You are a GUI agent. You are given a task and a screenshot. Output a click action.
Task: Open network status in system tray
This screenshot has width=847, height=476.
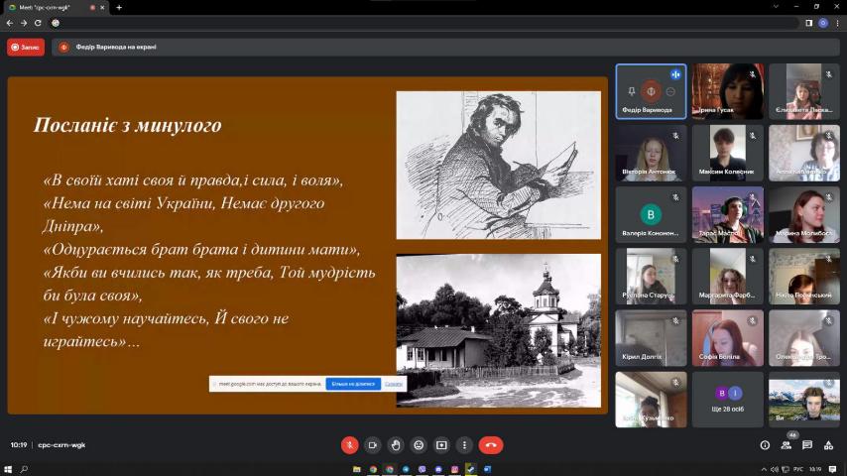[786, 469]
